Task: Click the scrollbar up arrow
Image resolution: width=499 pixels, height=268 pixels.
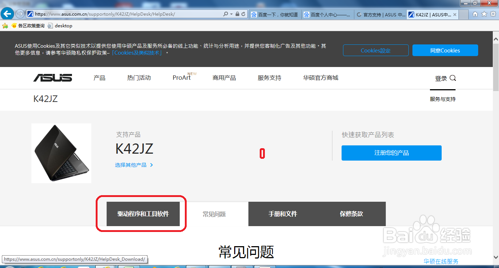Action: (496, 38)
